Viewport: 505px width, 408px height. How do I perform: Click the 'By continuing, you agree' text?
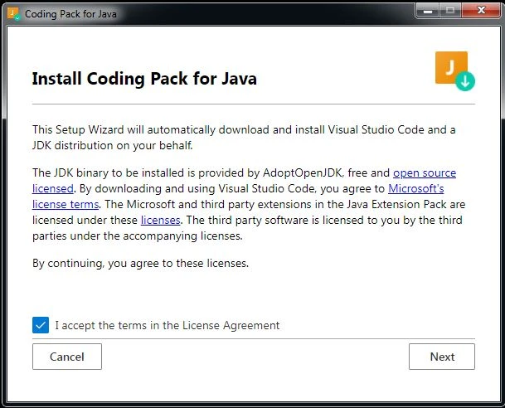[x=140, y=264]
